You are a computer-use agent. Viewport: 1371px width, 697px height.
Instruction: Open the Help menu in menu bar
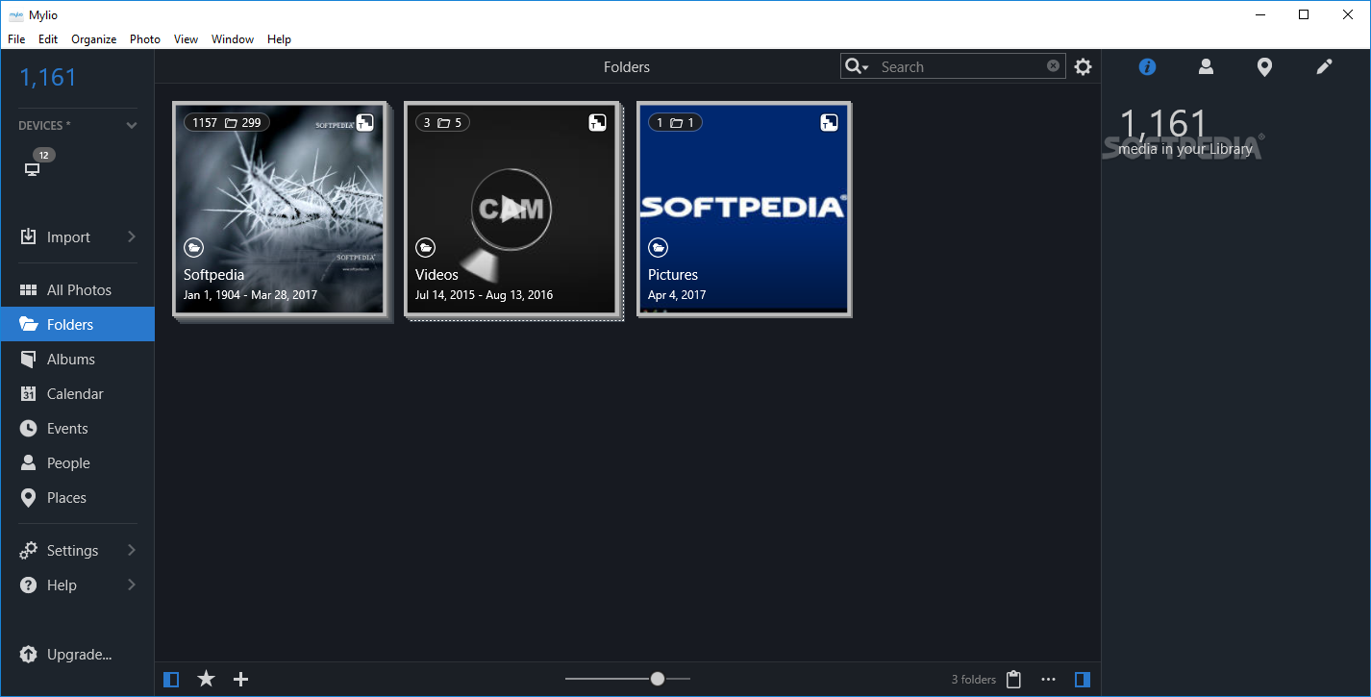[x=279, y=39]
